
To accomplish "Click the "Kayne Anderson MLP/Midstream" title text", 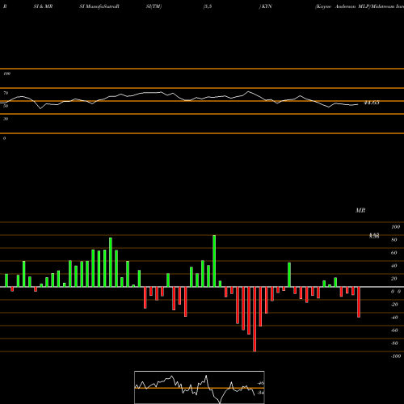I will (x=356, y=6).
